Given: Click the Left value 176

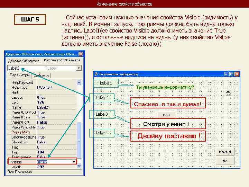Looking at the screenshot, I should [41, 102].
